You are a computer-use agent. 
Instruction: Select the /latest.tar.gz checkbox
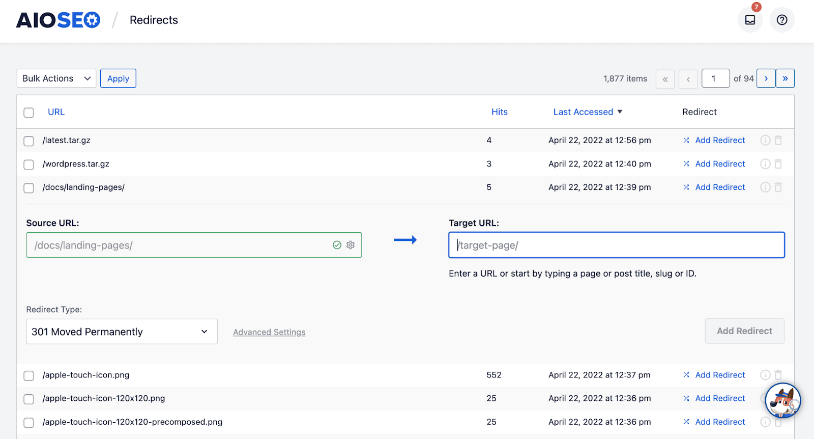tap(29, 141)
